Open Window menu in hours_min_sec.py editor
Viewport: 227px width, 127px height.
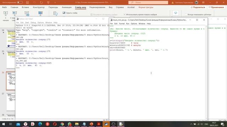(142, 24)
